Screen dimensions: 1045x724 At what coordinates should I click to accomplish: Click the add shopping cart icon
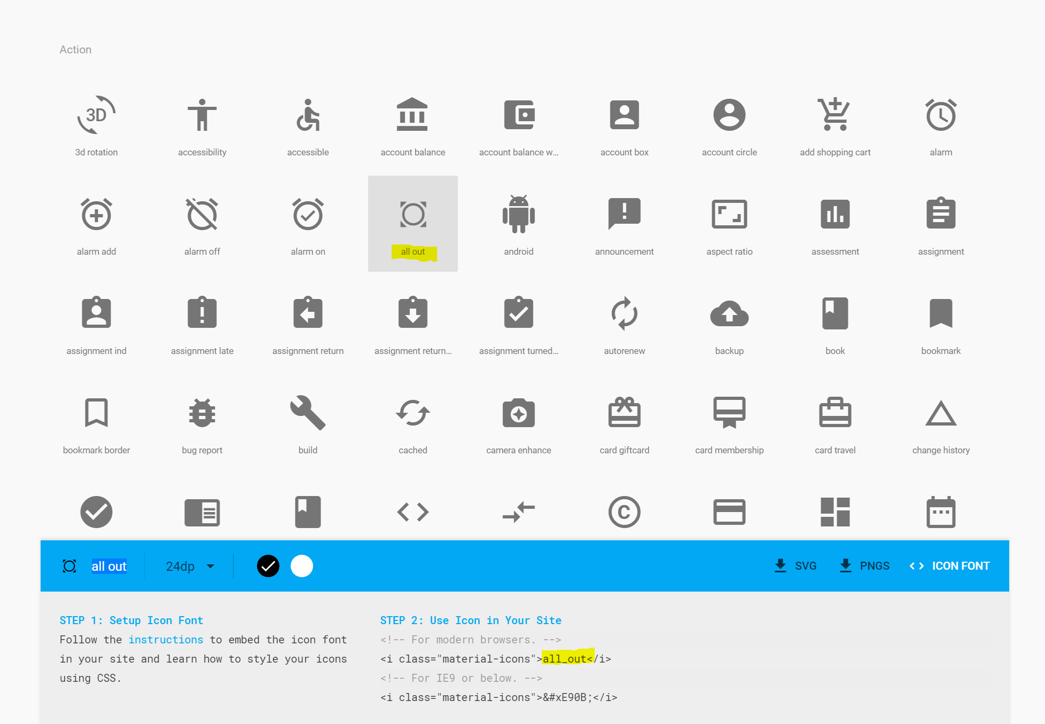[834, 114]
